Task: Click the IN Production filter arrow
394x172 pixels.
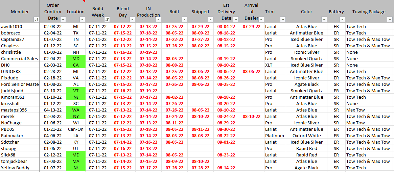Action: (158, 20)
